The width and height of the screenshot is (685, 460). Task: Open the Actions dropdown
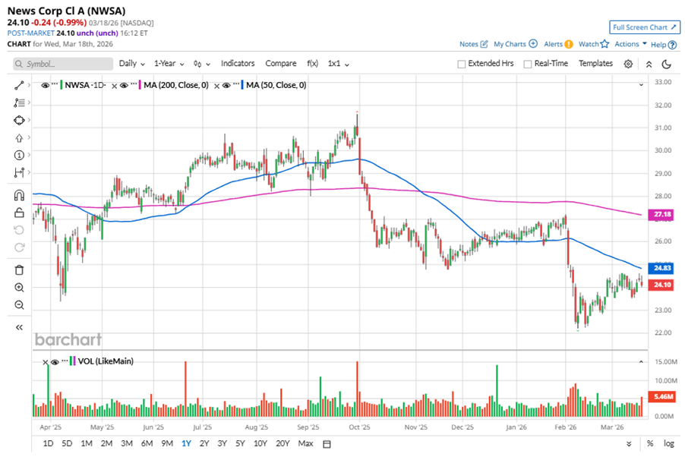coord(631,44)
